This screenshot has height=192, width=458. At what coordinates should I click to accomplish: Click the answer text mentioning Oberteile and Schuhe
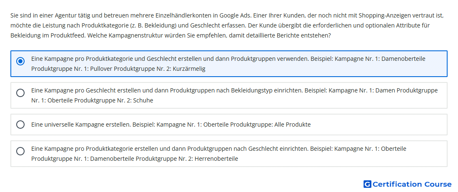(234, 95)
